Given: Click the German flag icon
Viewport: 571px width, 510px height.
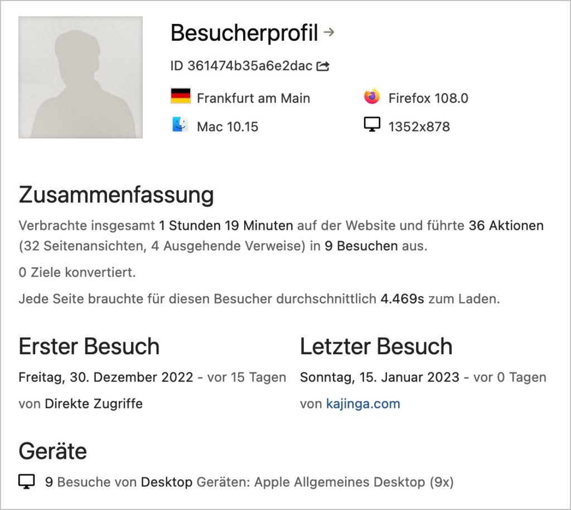Looking at the screenshot, I should (181, 96).
